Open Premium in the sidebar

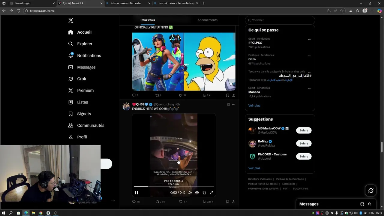[81, 90]
